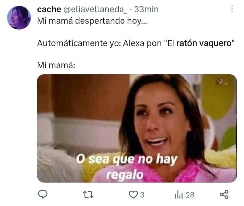Open the three-dot more options menu

[232, 9]
